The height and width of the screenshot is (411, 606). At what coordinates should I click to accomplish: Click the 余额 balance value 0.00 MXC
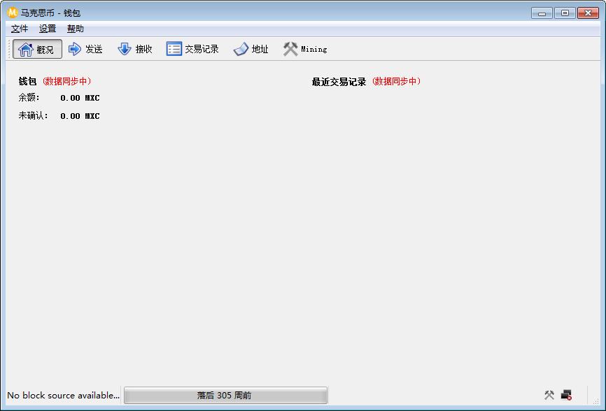pos(80,98)
